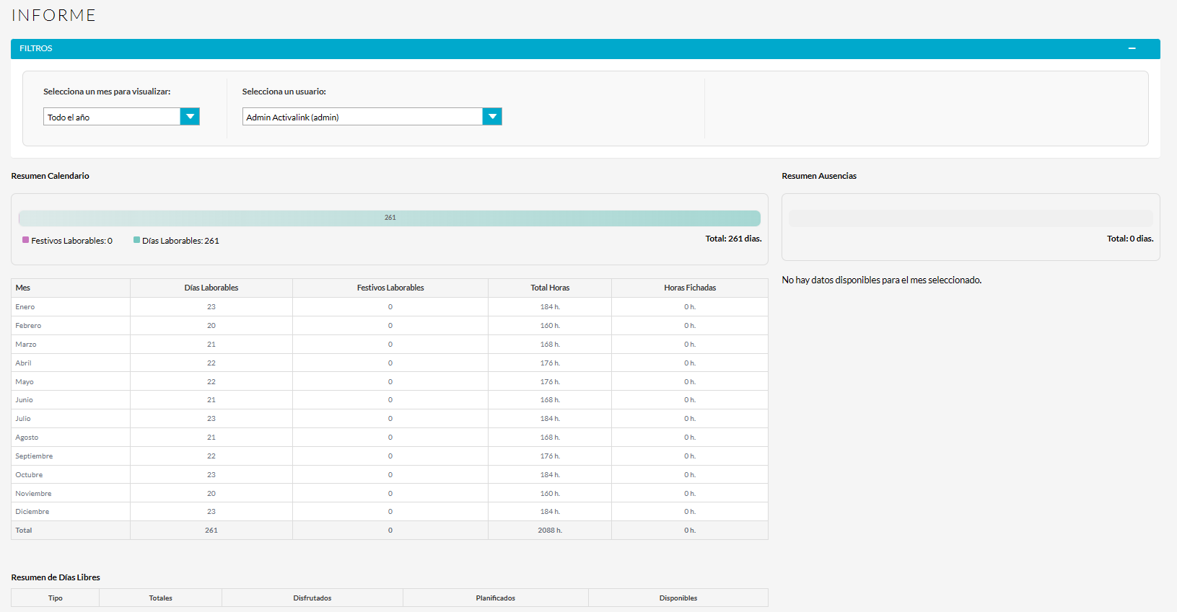
Task: Select the Enero row label
Action: (25, 307)
